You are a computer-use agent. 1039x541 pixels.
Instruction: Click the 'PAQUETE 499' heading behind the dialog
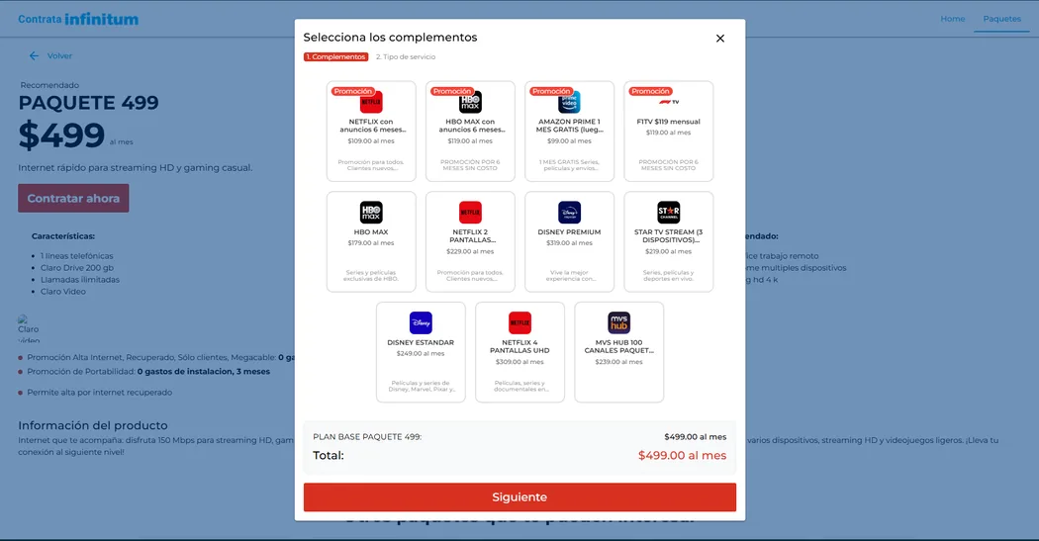89,103
